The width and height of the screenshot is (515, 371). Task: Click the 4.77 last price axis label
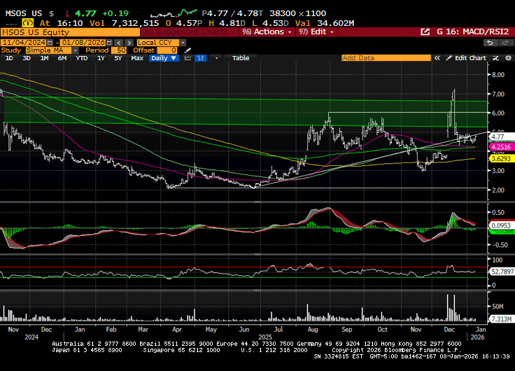click(x=502, y=136)
